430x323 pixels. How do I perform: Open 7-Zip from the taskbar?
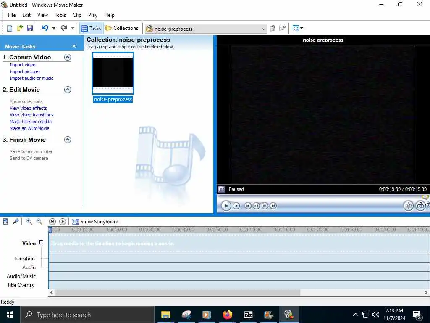pos(248,315)
